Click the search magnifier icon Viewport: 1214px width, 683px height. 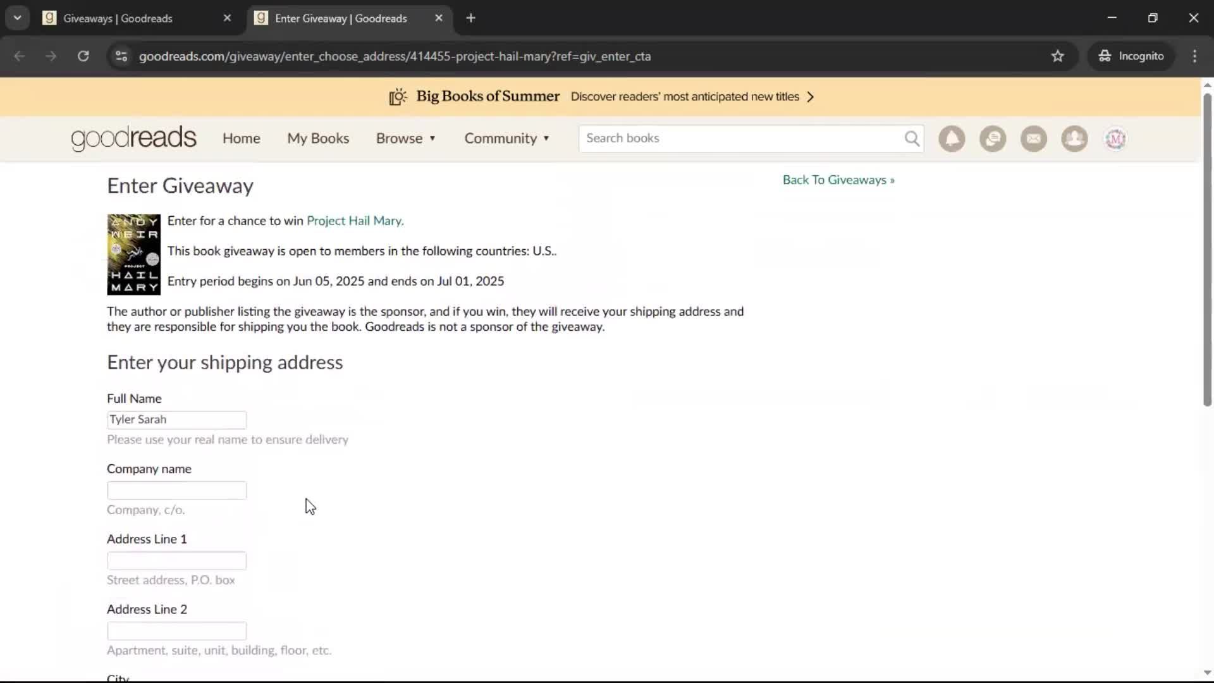pyautogui.click(x=912, y=138)
